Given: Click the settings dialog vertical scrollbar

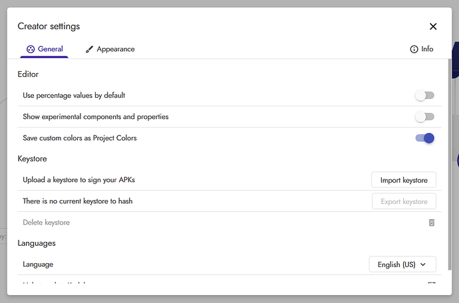Looking at the screenshot, I should (450, 164).
